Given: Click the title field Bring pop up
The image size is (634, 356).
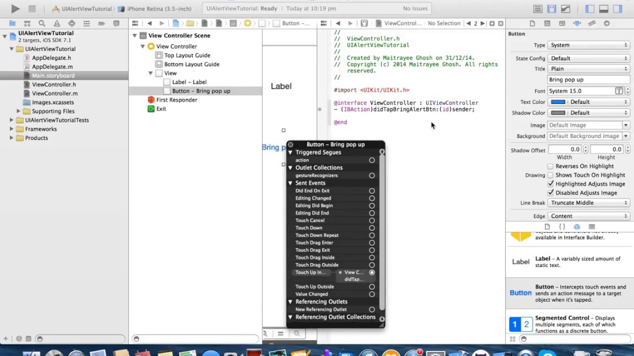Looking at the screenshot, I should coord(588,80).
